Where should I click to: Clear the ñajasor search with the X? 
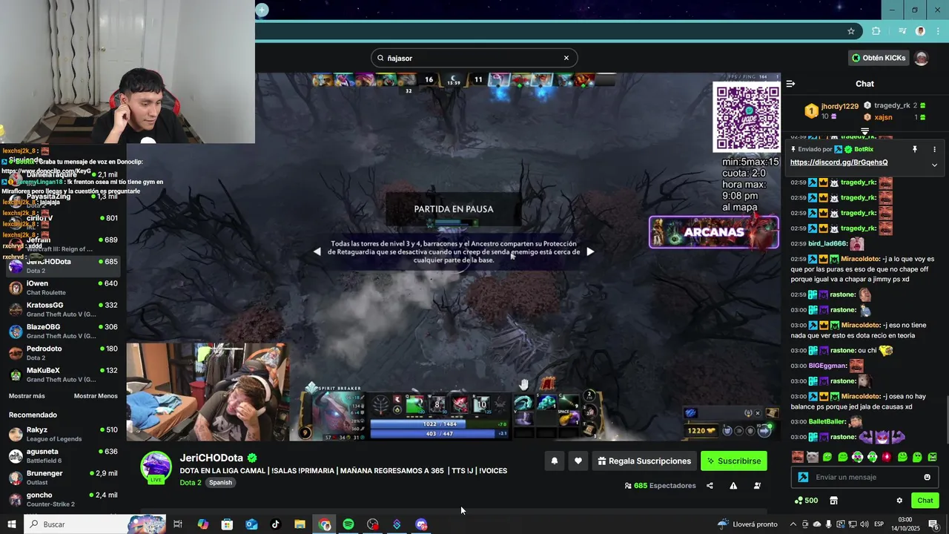[566, 58]
